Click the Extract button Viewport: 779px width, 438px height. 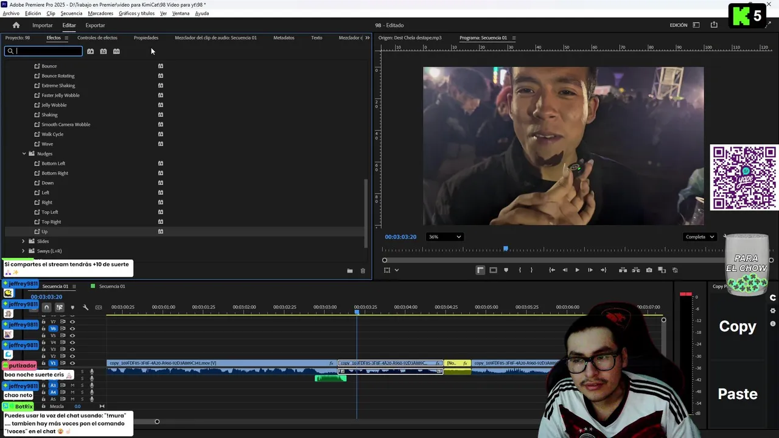coord(636,270)
